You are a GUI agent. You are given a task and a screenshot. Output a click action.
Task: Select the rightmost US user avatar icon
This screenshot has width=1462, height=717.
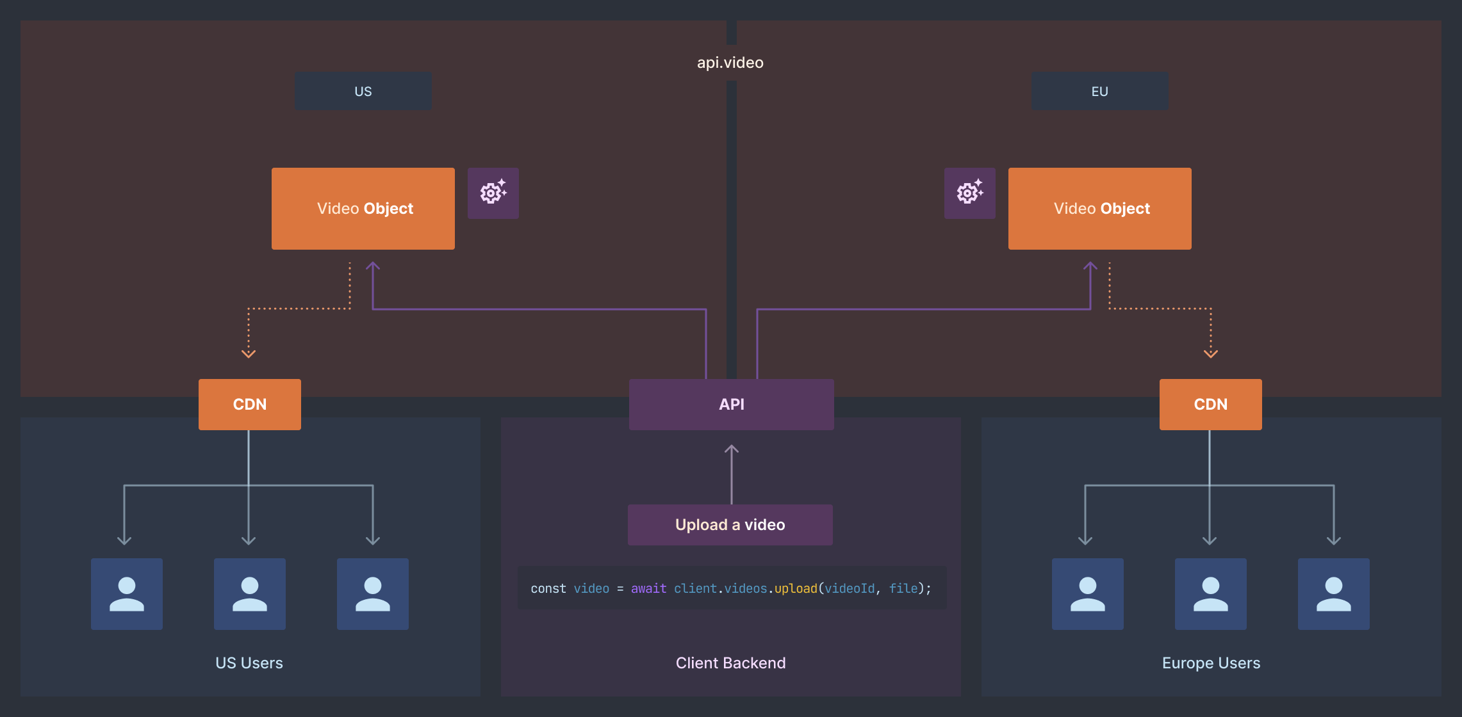(372, 593)
